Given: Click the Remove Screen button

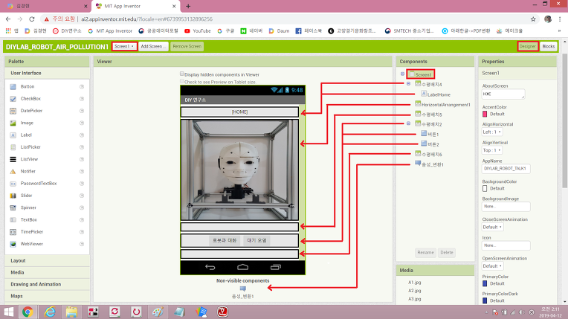Looking at the screenshot, I should (187, 46).
